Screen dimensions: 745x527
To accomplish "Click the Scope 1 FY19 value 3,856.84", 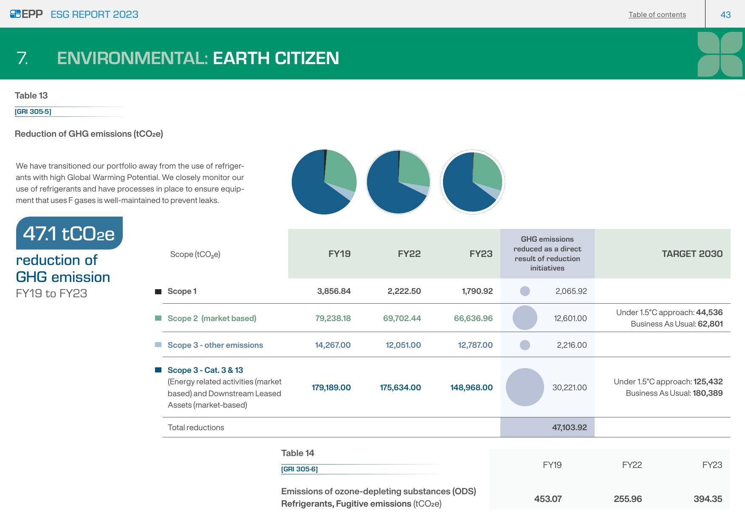I will click(x=334, y=291).
